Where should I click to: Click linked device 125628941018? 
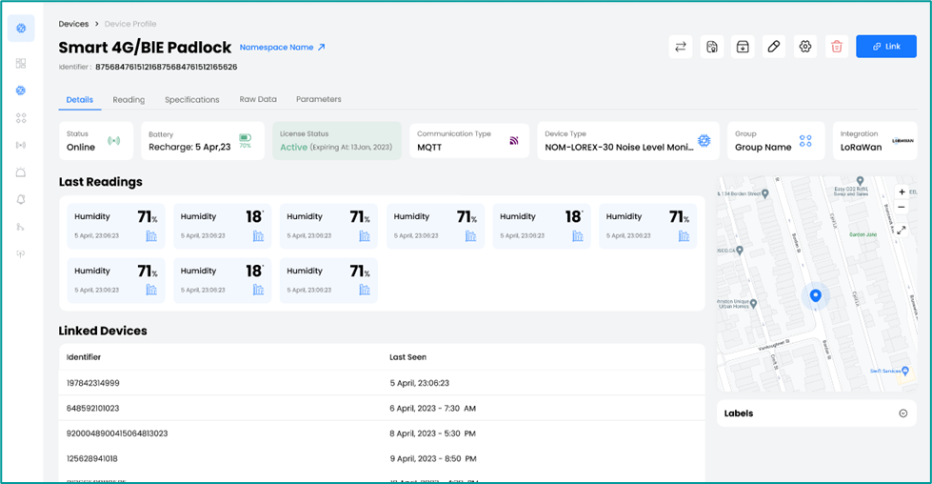(x=92, y=459)
